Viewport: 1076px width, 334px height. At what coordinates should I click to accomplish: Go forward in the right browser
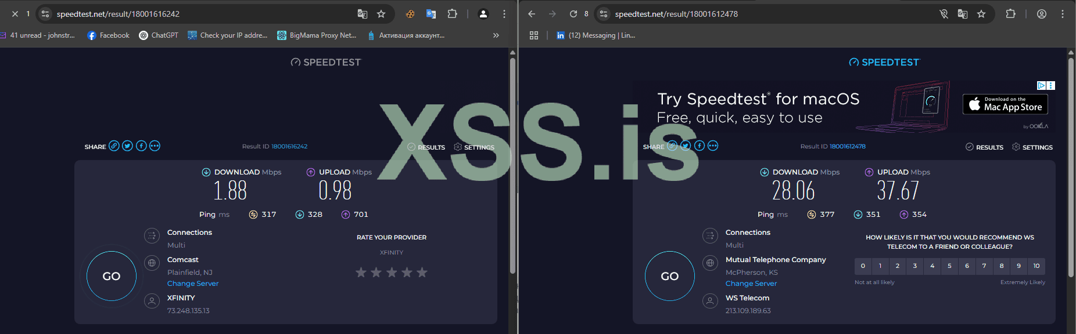point(553,14)
